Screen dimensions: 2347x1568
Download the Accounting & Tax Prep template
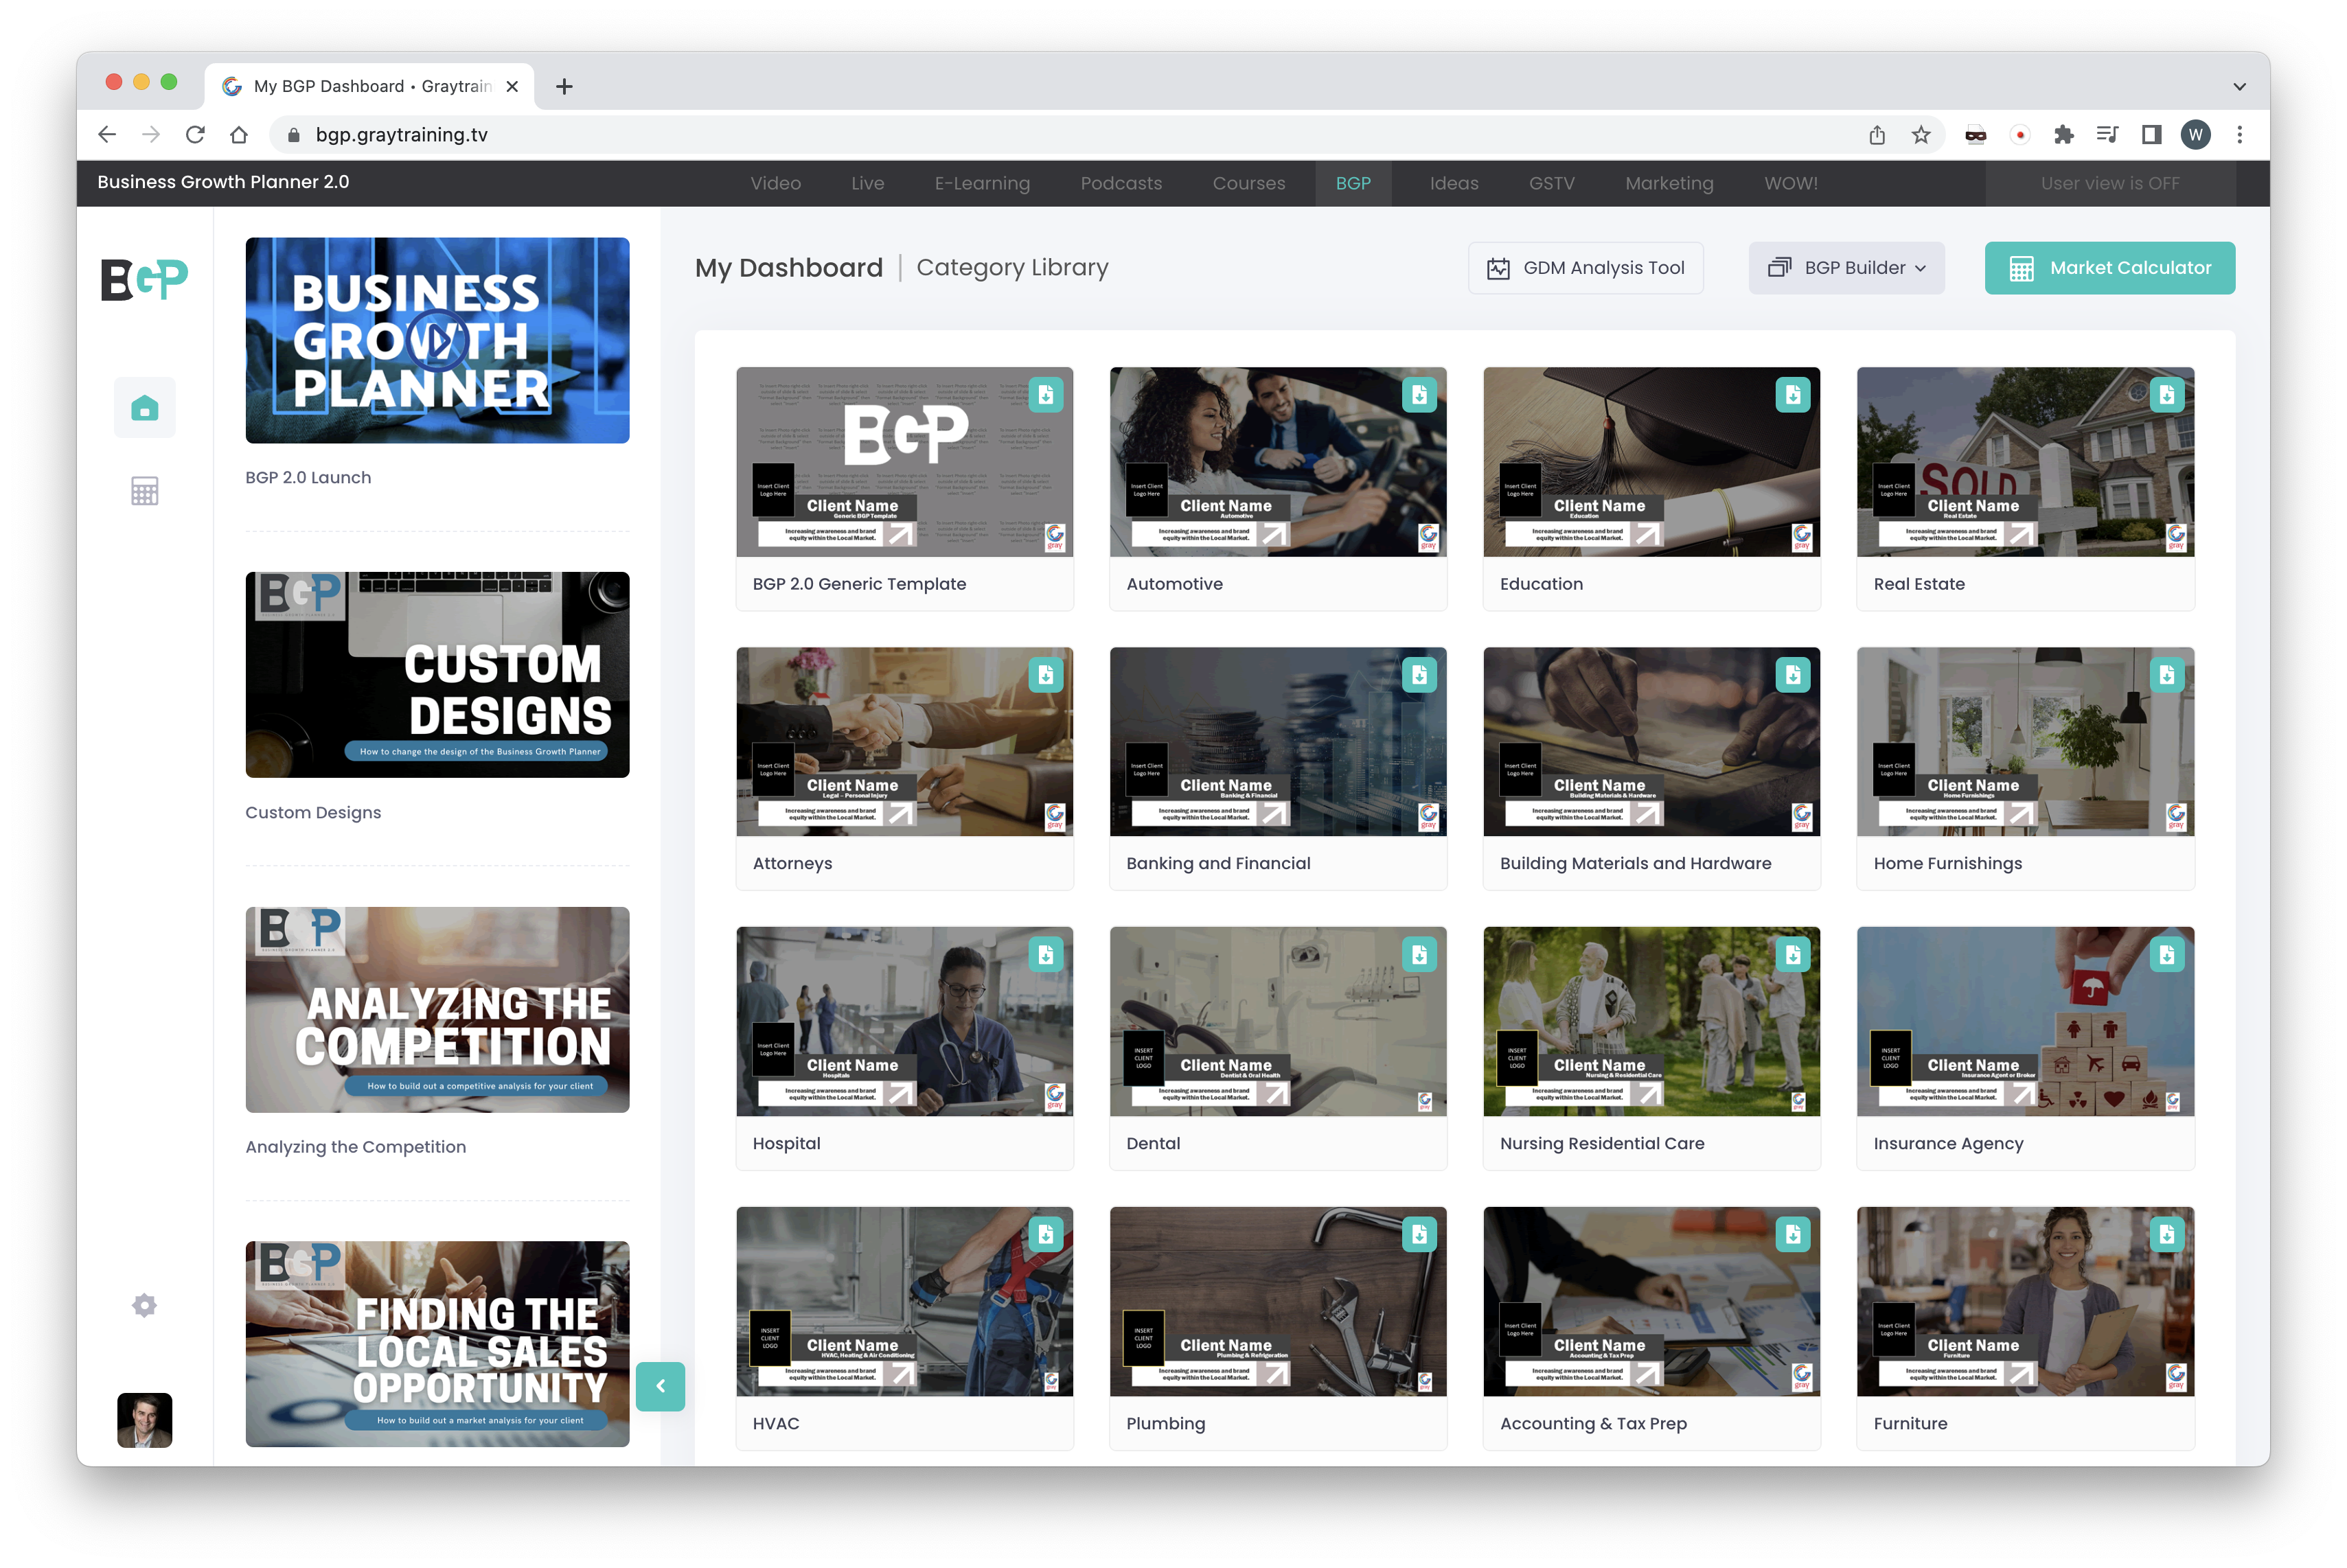coord(1793,1235)
